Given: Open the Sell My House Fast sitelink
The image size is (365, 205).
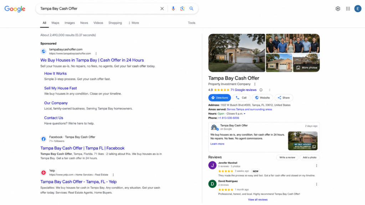Looking at the screenshot, I should (x=61, y=88).
